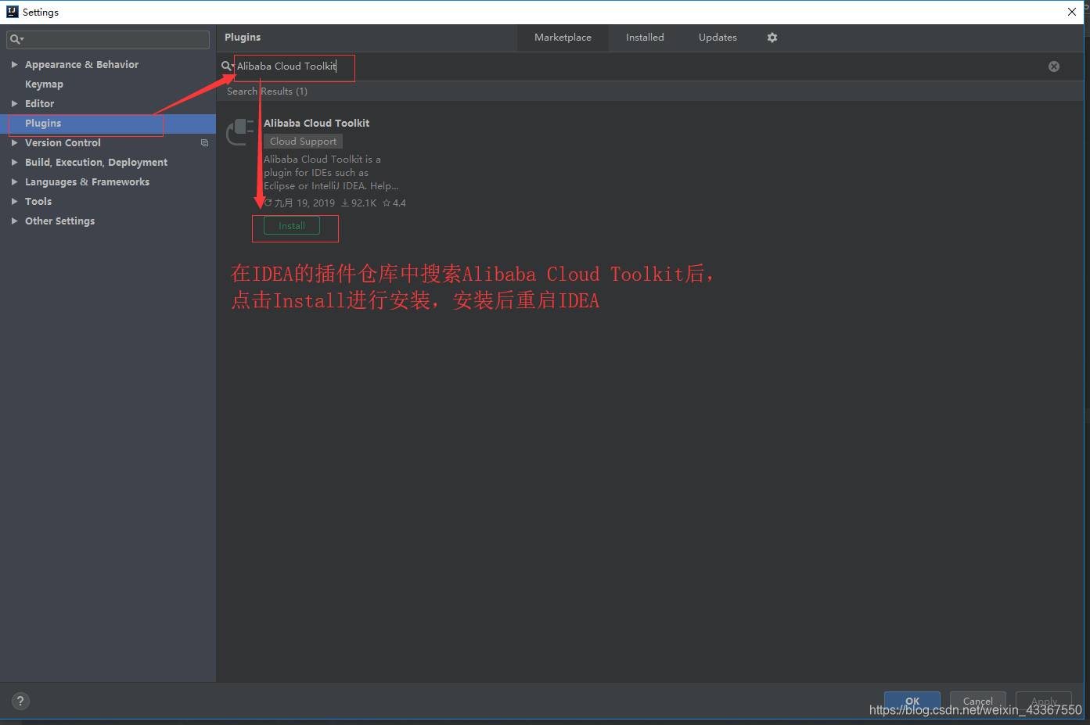Close the Settings window
Viewport: 1090px width, 725px height.
[x=1072, y=12]
